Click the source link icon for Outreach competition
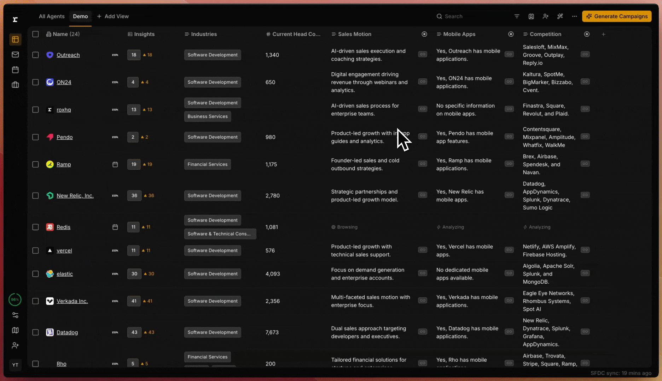662x381 pixels. (x=585, y=54)
